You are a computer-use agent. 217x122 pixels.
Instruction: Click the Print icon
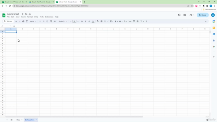[23, 21]
